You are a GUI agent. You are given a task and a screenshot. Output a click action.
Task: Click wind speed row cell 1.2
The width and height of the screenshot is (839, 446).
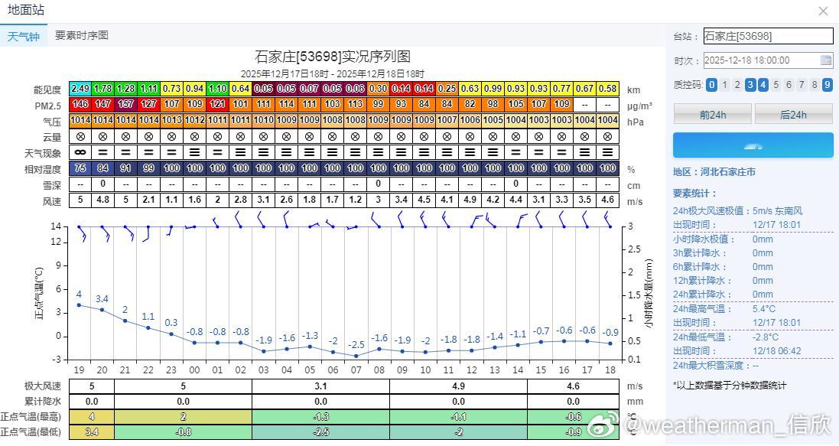356,200
